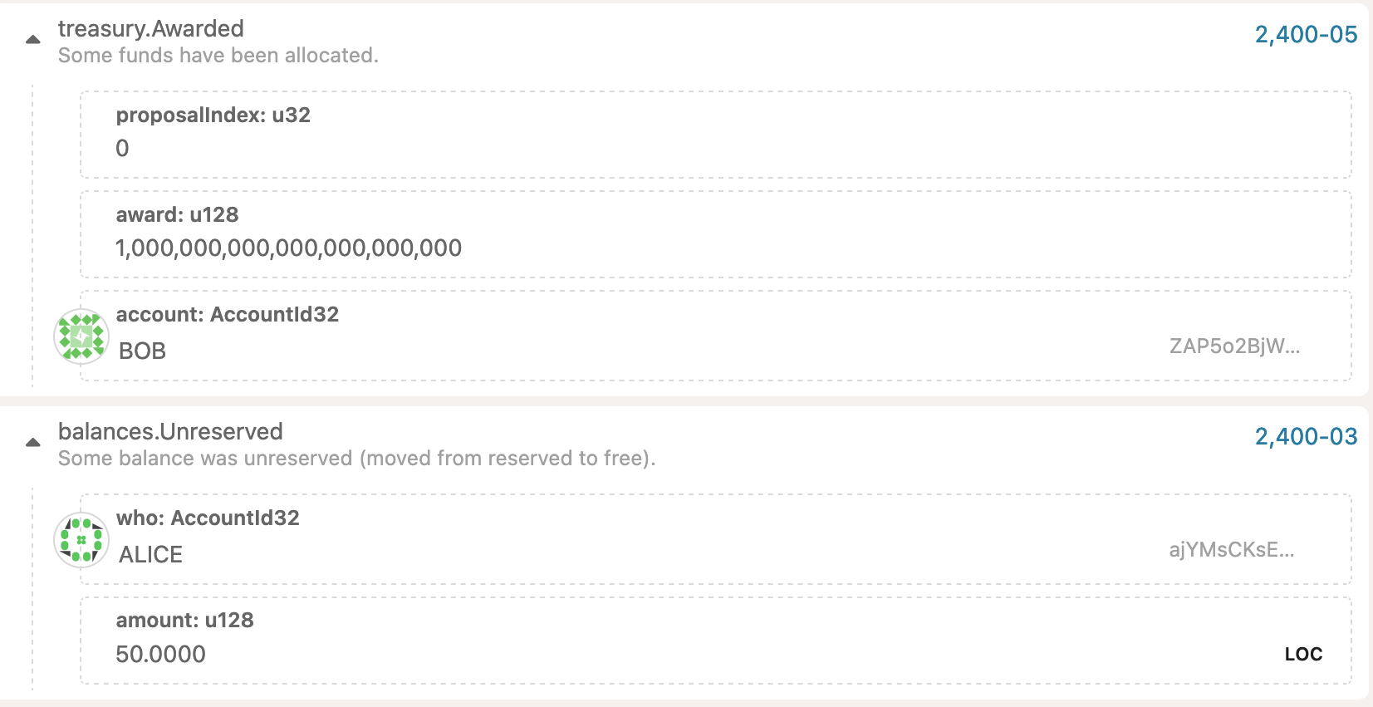Viewport: 1373px width, 707px height.
Task: Open block event link 2,400-03
Action: tap(1306, 437)
